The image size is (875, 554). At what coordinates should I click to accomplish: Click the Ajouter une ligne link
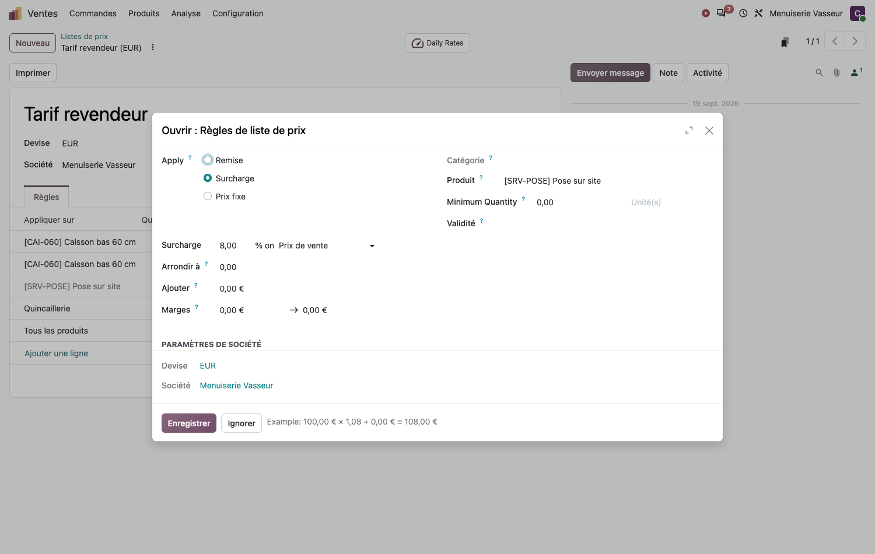point(56,353)
